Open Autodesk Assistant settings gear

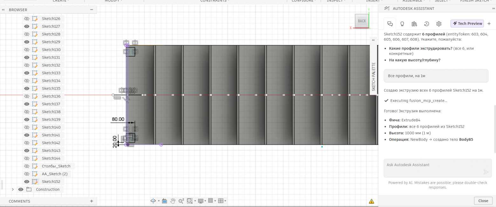[439, 24]
